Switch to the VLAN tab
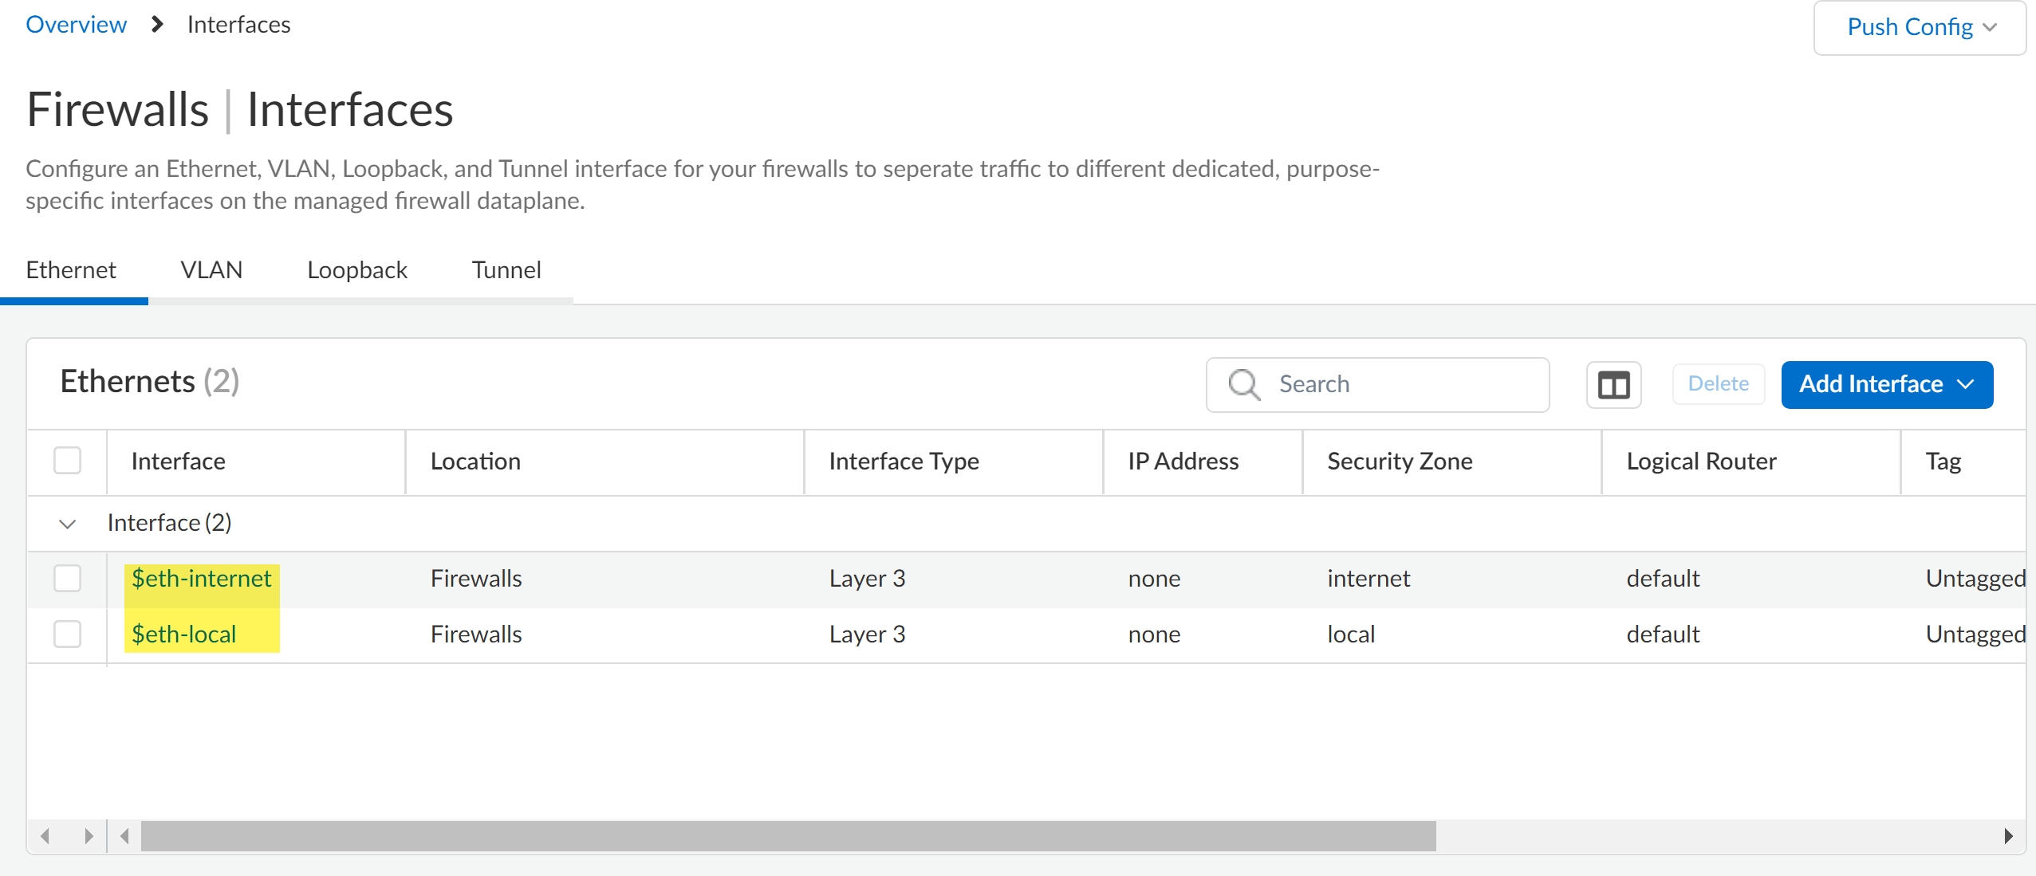This screenshot has height=876, width=2036. pos(211,270)
